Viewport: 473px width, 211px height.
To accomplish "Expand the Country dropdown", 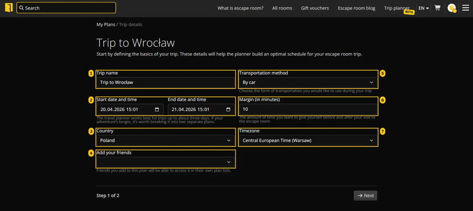I will click(166, 140).
